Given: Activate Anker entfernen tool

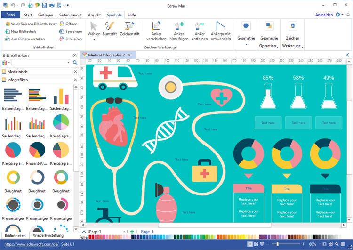Looking at the screenshot, I should click(200, 31).
